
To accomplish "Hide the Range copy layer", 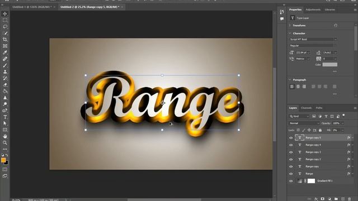I will (291, 166).
